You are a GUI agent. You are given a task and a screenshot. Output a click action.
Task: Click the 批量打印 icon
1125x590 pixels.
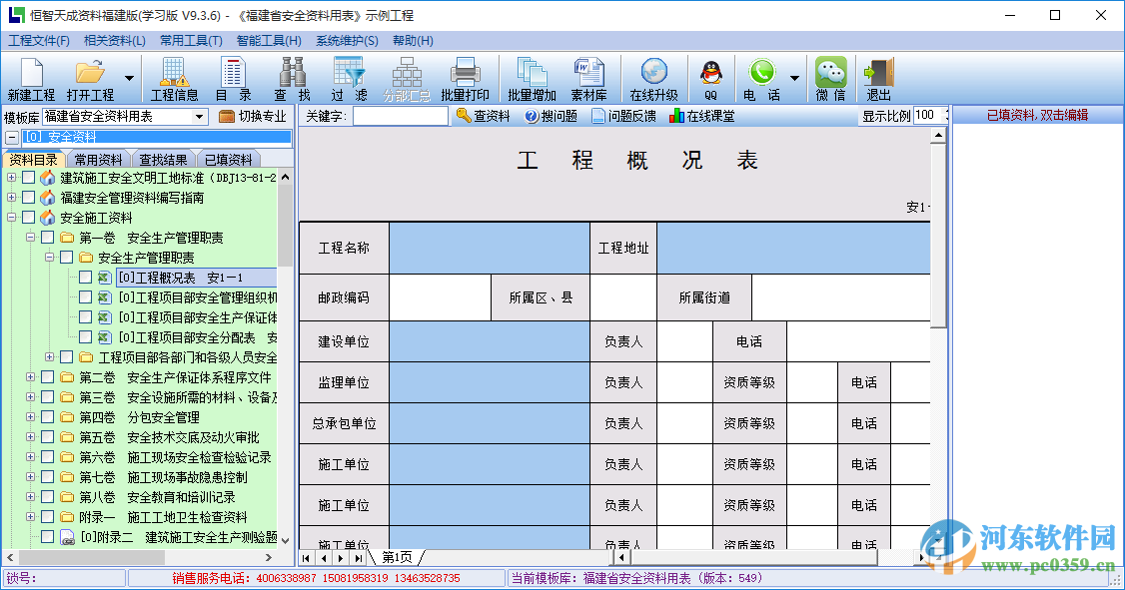tap(466, 78)
